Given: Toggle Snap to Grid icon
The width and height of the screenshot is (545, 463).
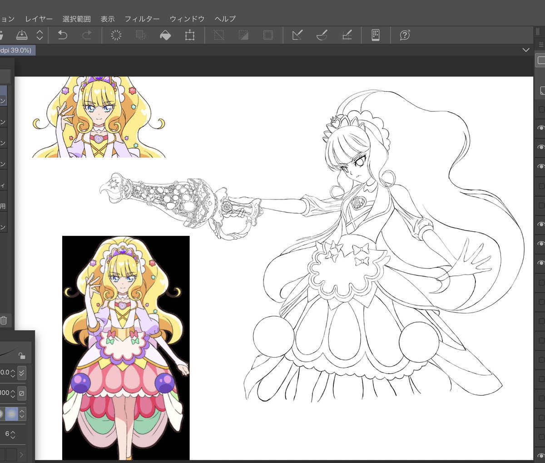Looking at the screenshot, I should (347, 35).
